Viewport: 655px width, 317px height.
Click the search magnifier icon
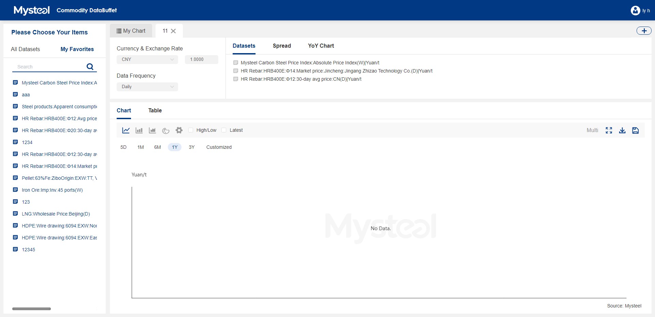90,66
